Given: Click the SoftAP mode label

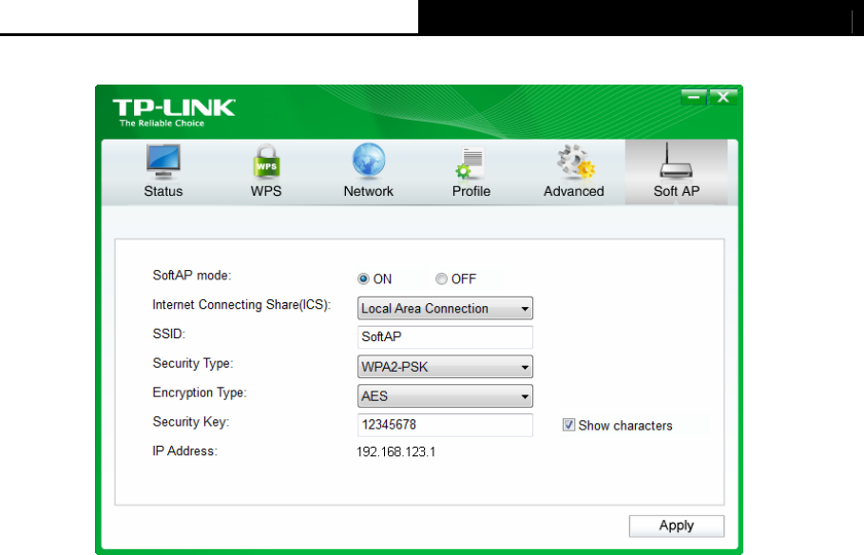Looking at the screenshot, I should tap(192, 275).
